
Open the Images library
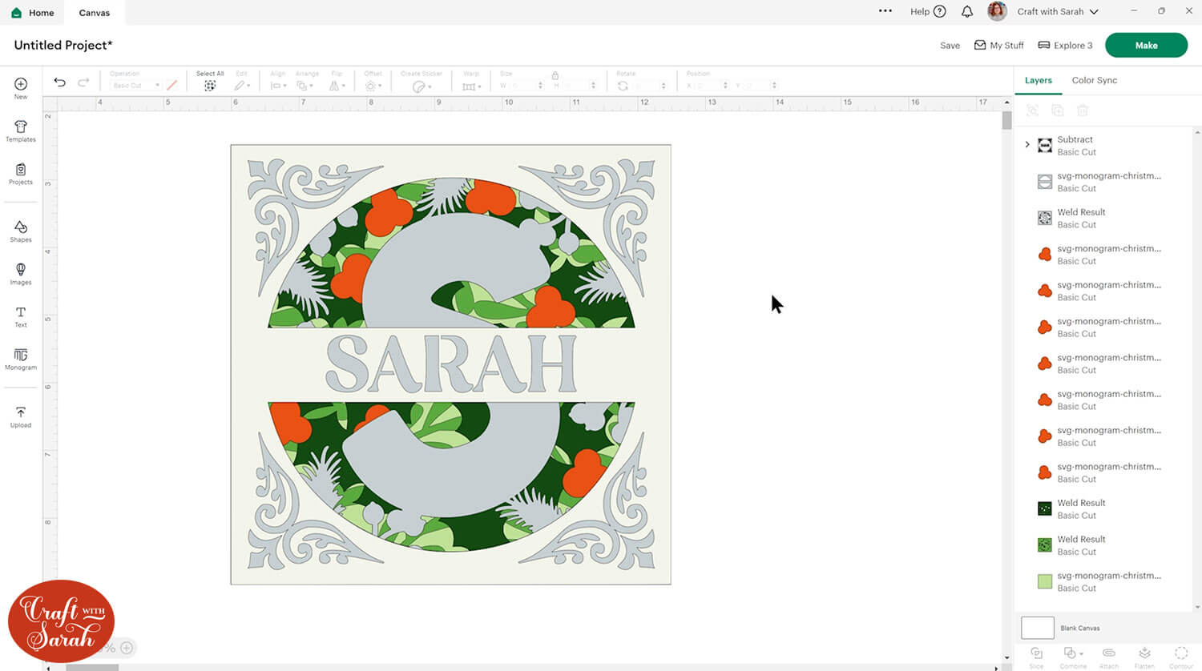21,274
